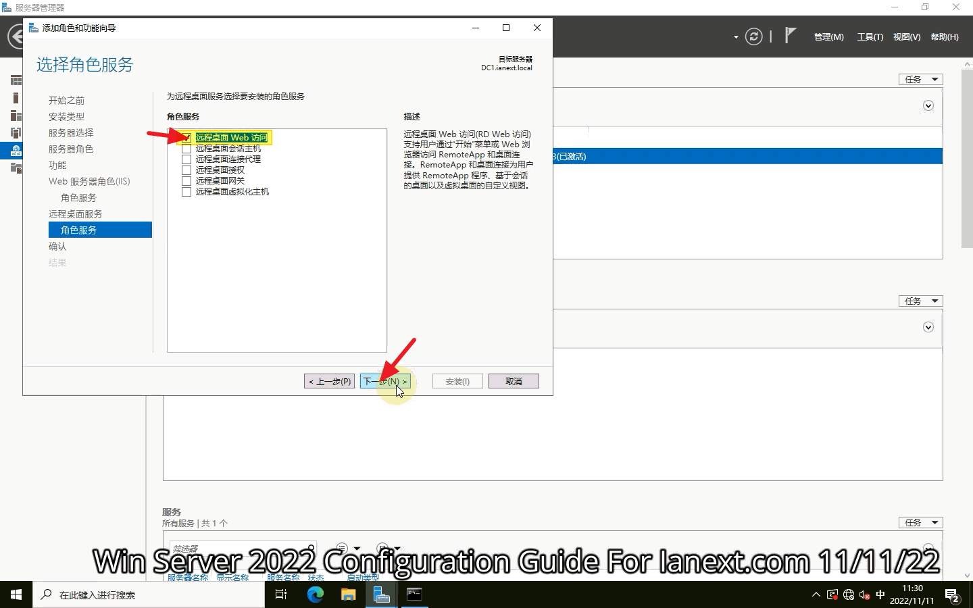The width and height of the screenshot is (973, 608).
Task: Open 视图(V) menu
Action: (x=907, y=37)
